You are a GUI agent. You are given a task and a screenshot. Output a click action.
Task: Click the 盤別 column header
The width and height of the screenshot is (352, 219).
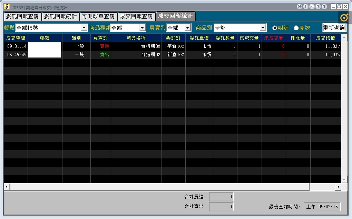pyautogui.click(x=76, y=38)
